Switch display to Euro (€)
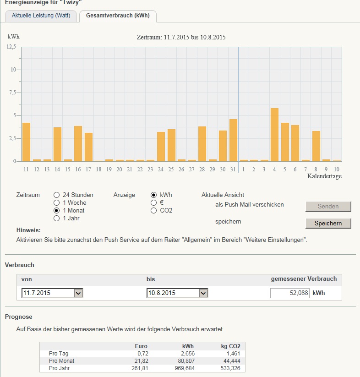 pos(154,202)
